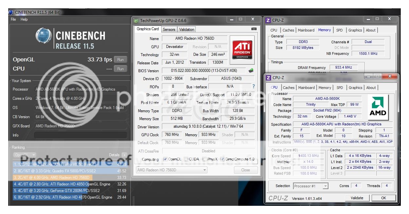Click the Cinebench sphere logo
Viewport: 409px width, 214px height.
[43, 36]
